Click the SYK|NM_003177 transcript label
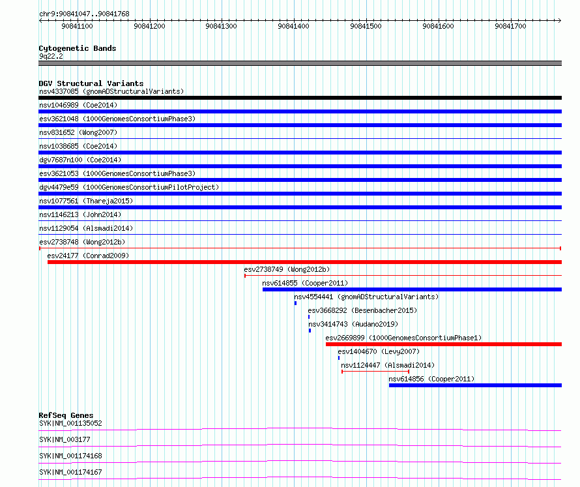Image resolution: width=580 pixels, height=487 pixels. coord(65,439)
